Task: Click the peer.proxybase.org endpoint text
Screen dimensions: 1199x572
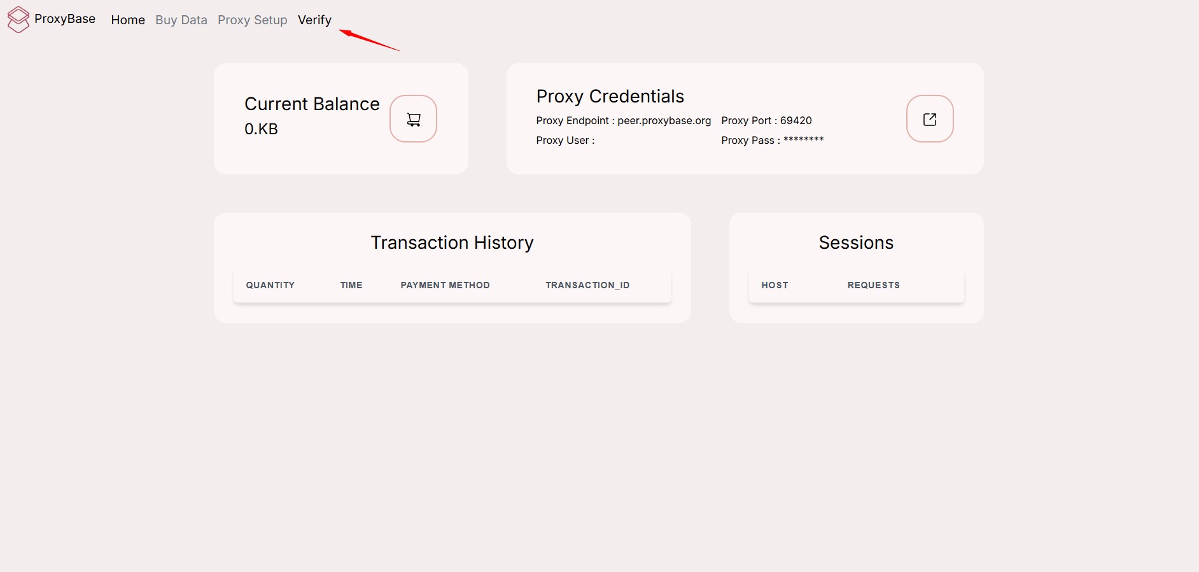Action: pyautogui.click(x=664, y=121)
